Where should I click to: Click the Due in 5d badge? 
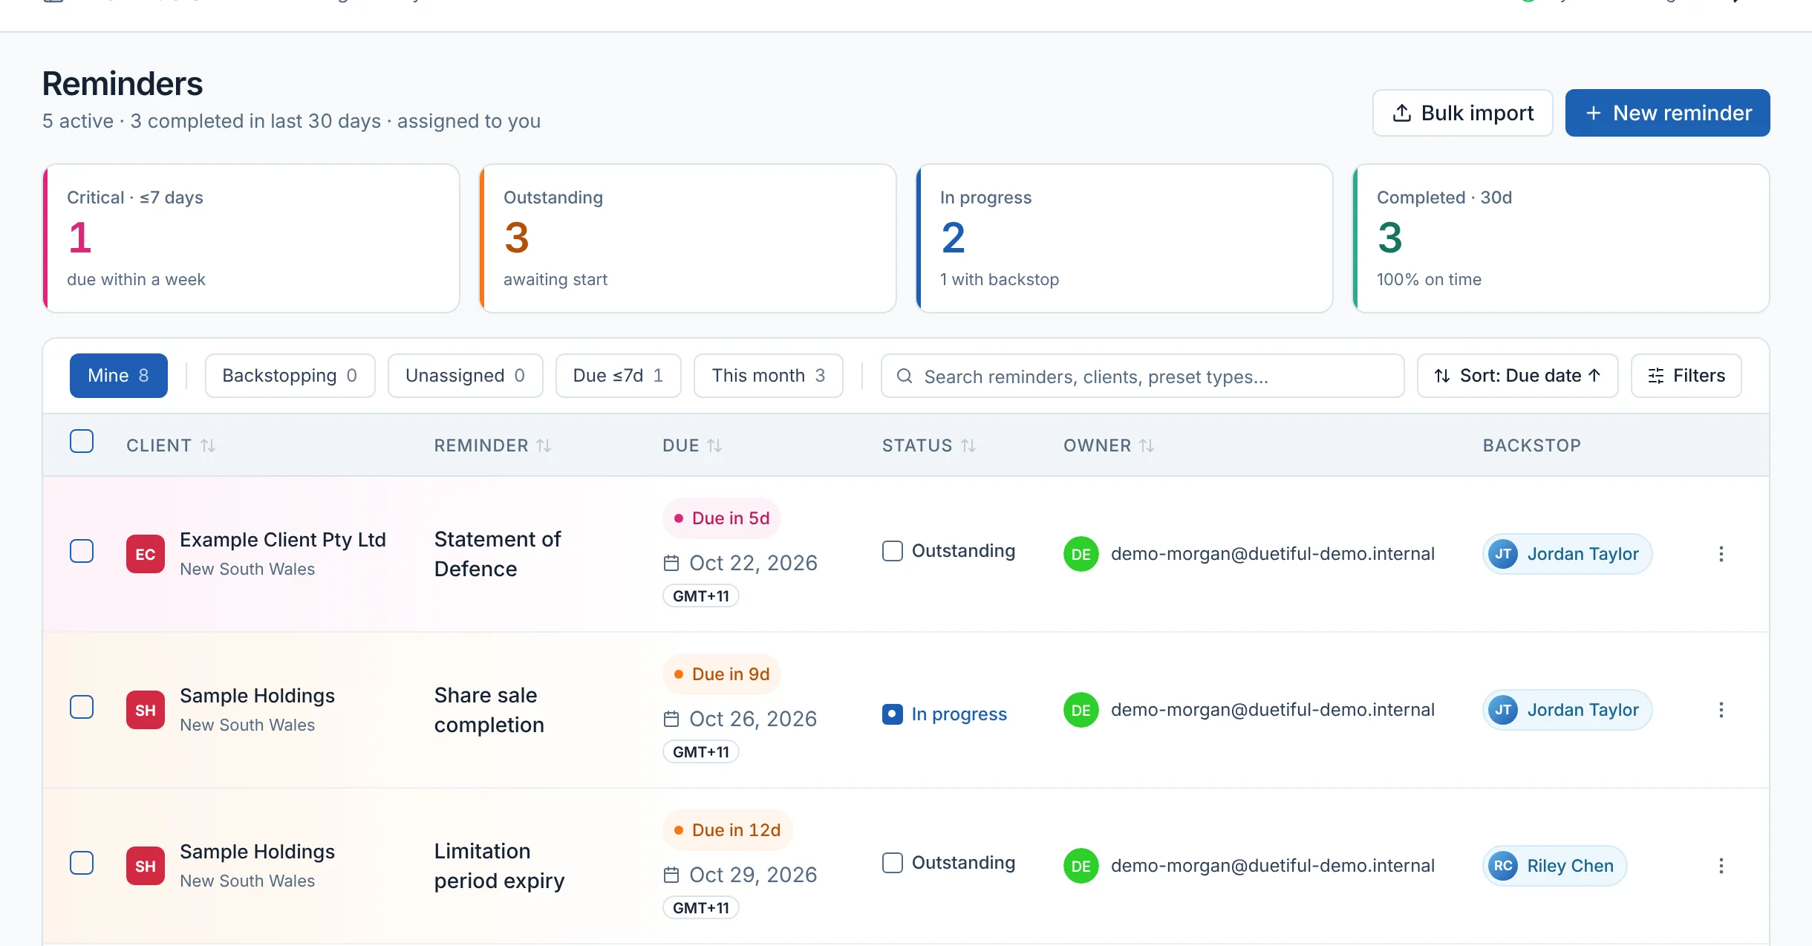[721, 518]
